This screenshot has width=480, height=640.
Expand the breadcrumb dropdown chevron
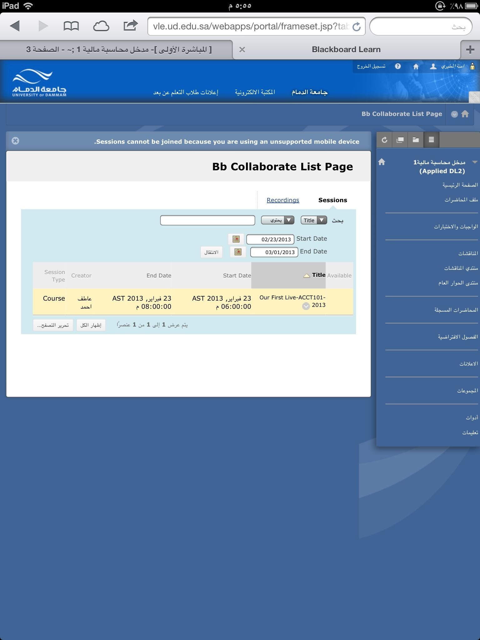tap(454, 114)
